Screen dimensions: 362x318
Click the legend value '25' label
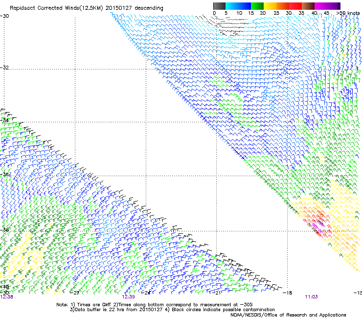point(276,13)
